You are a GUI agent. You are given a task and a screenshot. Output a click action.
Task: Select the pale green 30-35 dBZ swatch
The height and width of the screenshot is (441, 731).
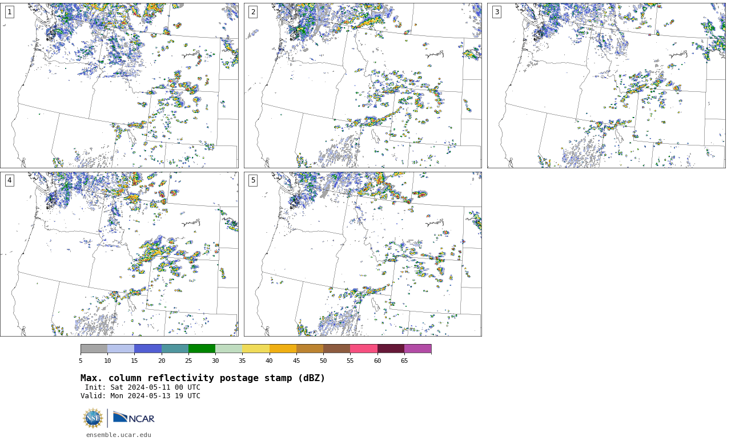pyautogui.click(x=229, y=349)
